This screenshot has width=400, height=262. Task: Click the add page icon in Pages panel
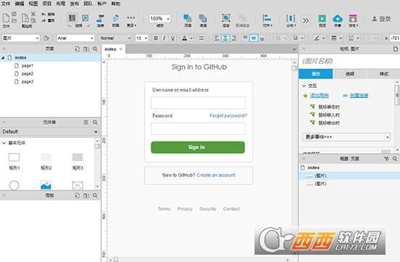[77, 49]
